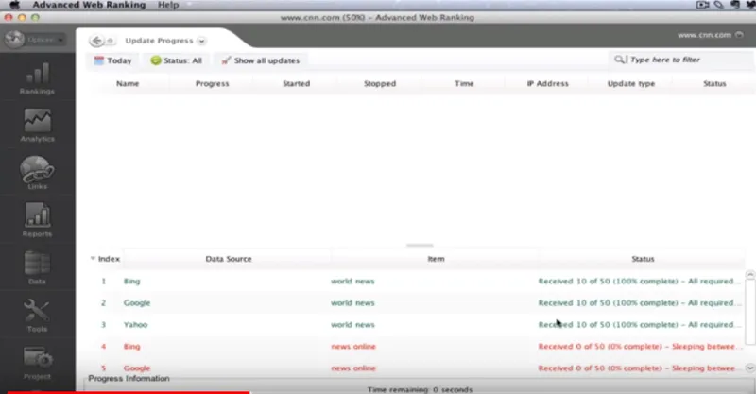Open the Apple menu

point(14,5)
